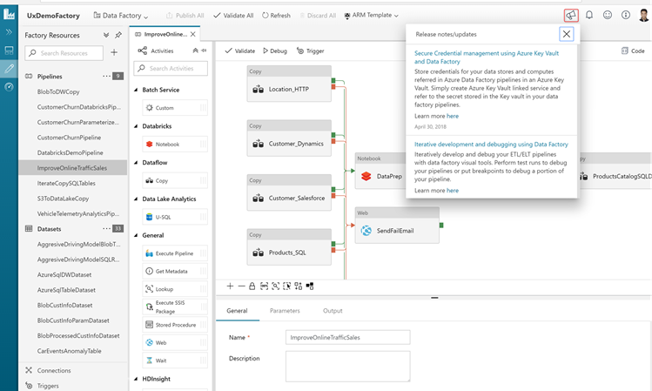This screenshot has width=652, height=391.
Task: Click Validate above the pipeline canvas
Action: 240,51
